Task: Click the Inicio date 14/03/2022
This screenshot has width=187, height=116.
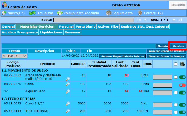Action: click(71, 56)
